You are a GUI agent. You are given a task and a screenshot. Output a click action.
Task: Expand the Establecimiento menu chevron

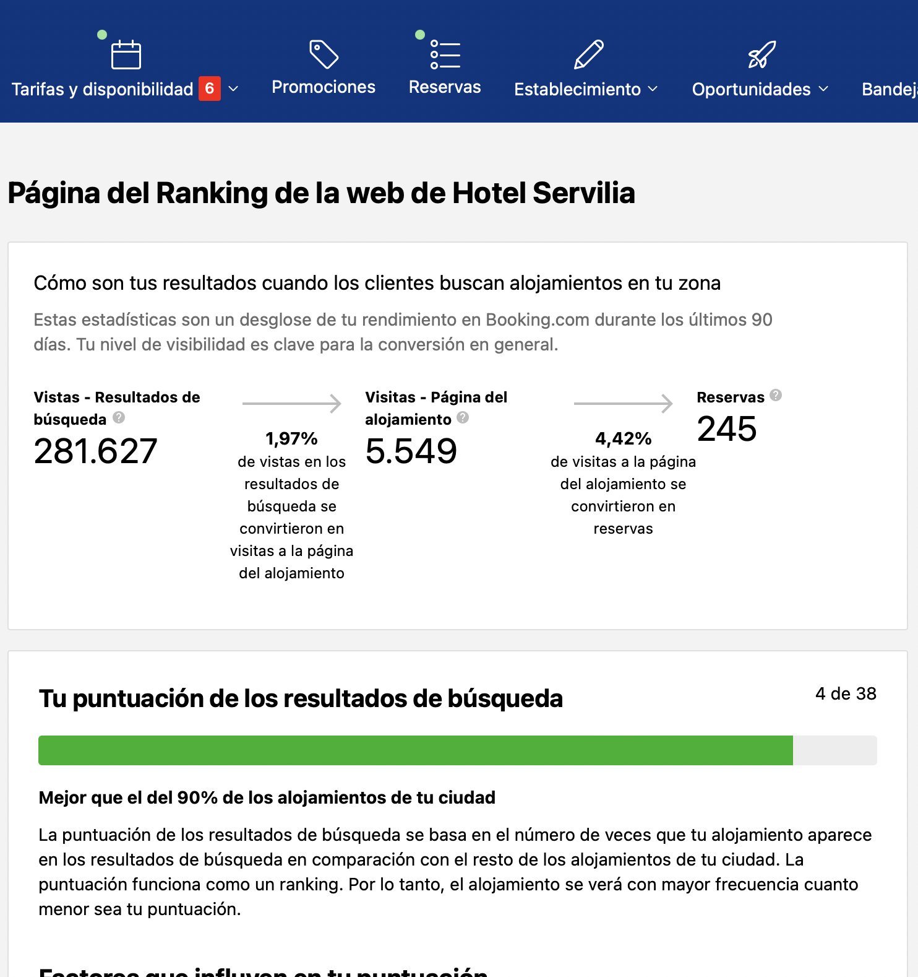(653, 89)
